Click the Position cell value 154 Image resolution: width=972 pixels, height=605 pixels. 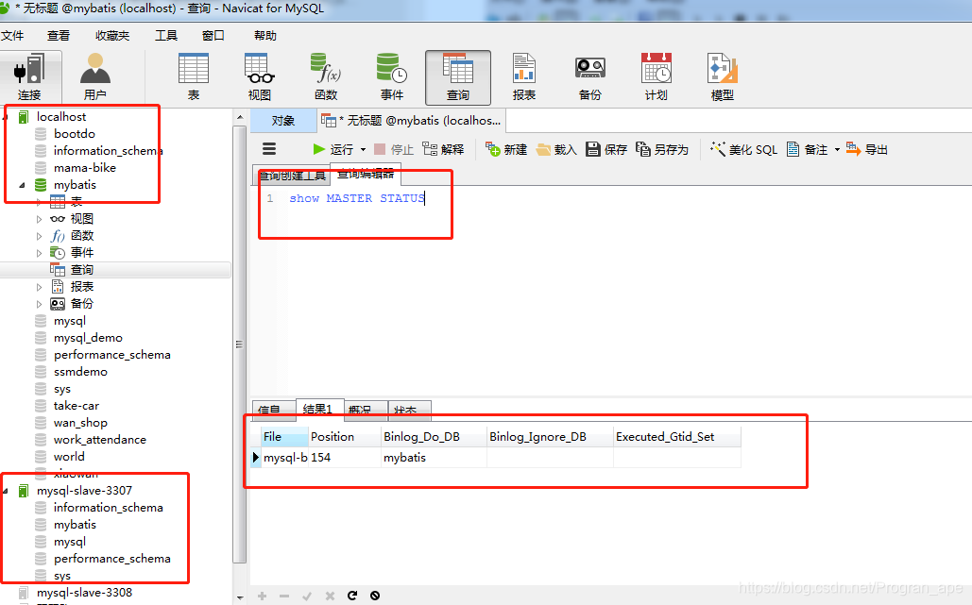[x=345, y=458]
